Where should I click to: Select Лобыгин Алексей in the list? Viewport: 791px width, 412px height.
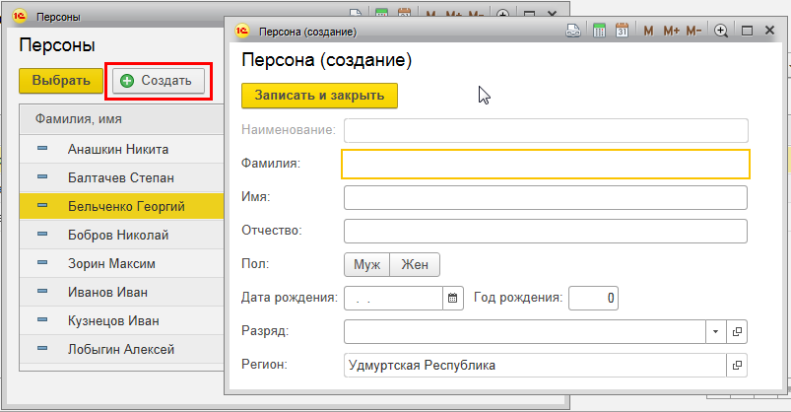[x=121, y=349]
